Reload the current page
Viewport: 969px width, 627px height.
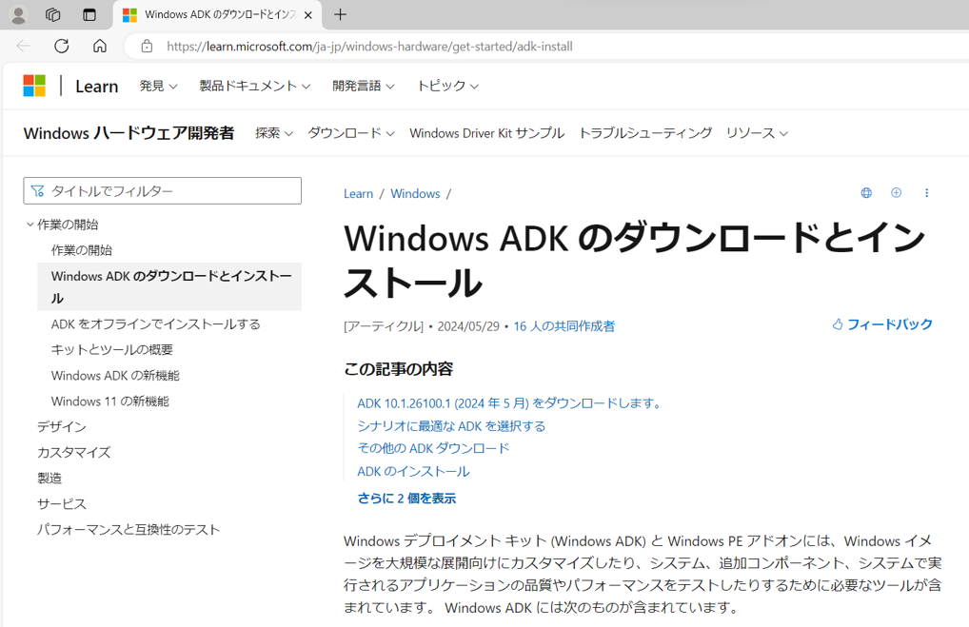click(x=61, y=46)
